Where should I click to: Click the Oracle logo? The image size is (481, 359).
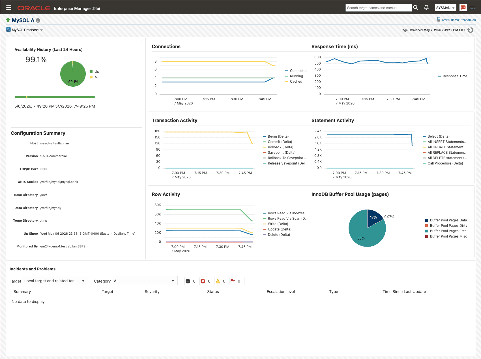(34, 8)
